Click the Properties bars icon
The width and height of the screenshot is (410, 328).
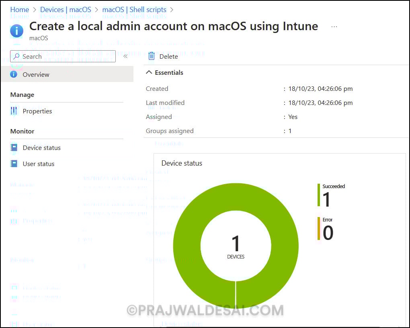[x=14, y=111]
